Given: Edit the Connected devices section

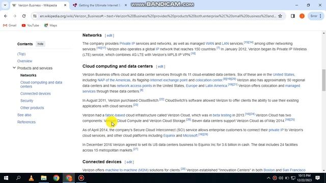Looking at the screenshot, I should pyautogui.click(x=129, y=162).
